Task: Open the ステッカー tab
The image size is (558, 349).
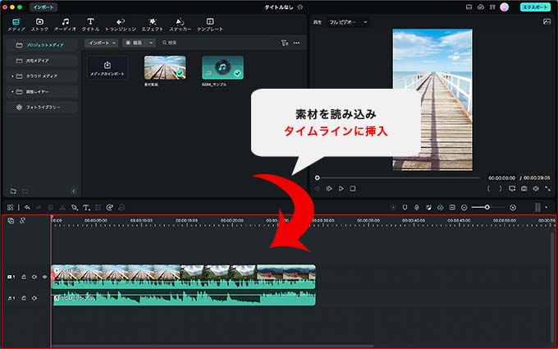Action: tap(180, 25)
